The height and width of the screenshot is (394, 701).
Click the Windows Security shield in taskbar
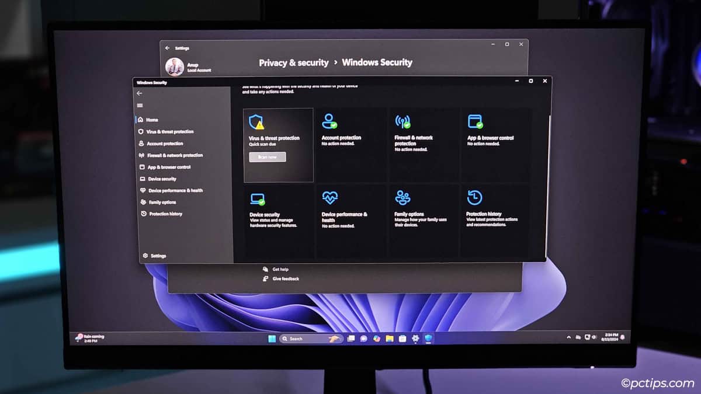428,338
